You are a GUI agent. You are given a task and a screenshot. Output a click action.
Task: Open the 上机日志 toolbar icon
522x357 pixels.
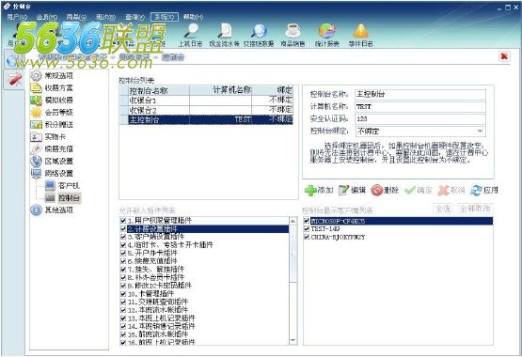[x=190, y=35]
